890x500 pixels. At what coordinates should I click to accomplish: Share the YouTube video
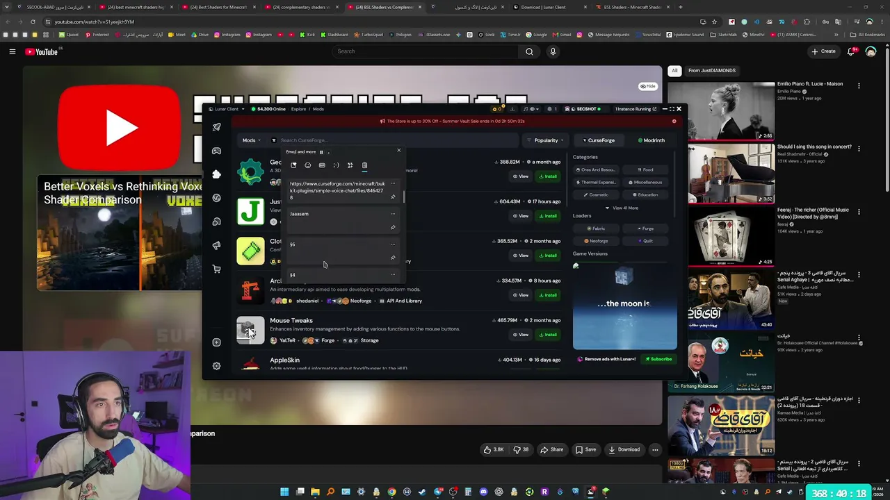point(552,449)
